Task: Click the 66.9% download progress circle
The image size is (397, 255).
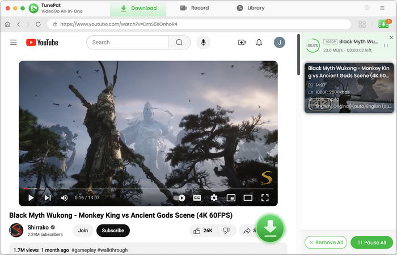Action: pyautogui.click(x=312, y=45)
